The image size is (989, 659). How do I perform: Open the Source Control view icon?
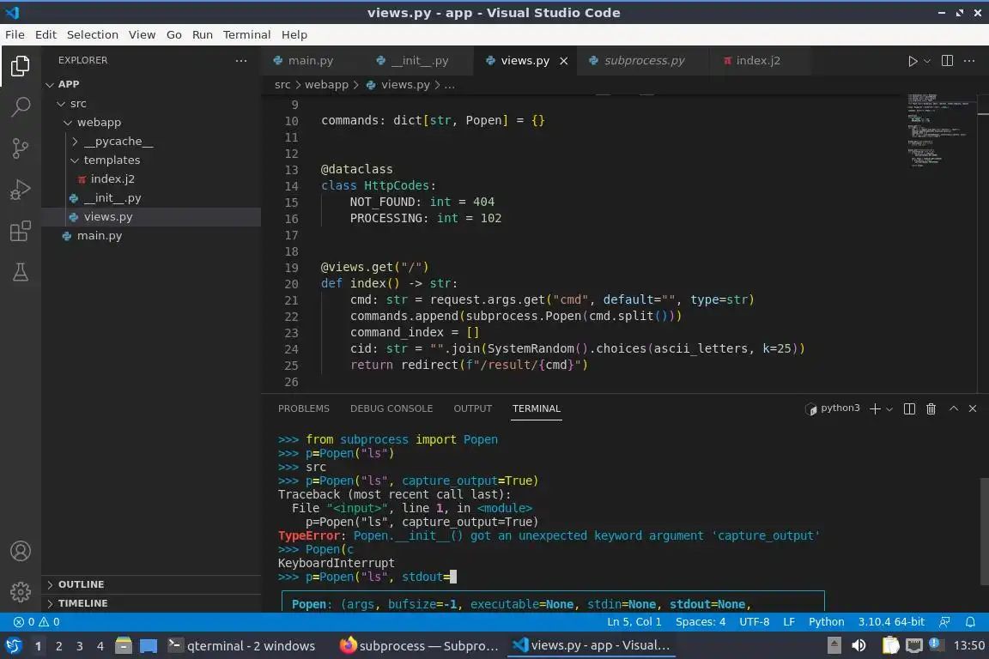pos(21,148)
